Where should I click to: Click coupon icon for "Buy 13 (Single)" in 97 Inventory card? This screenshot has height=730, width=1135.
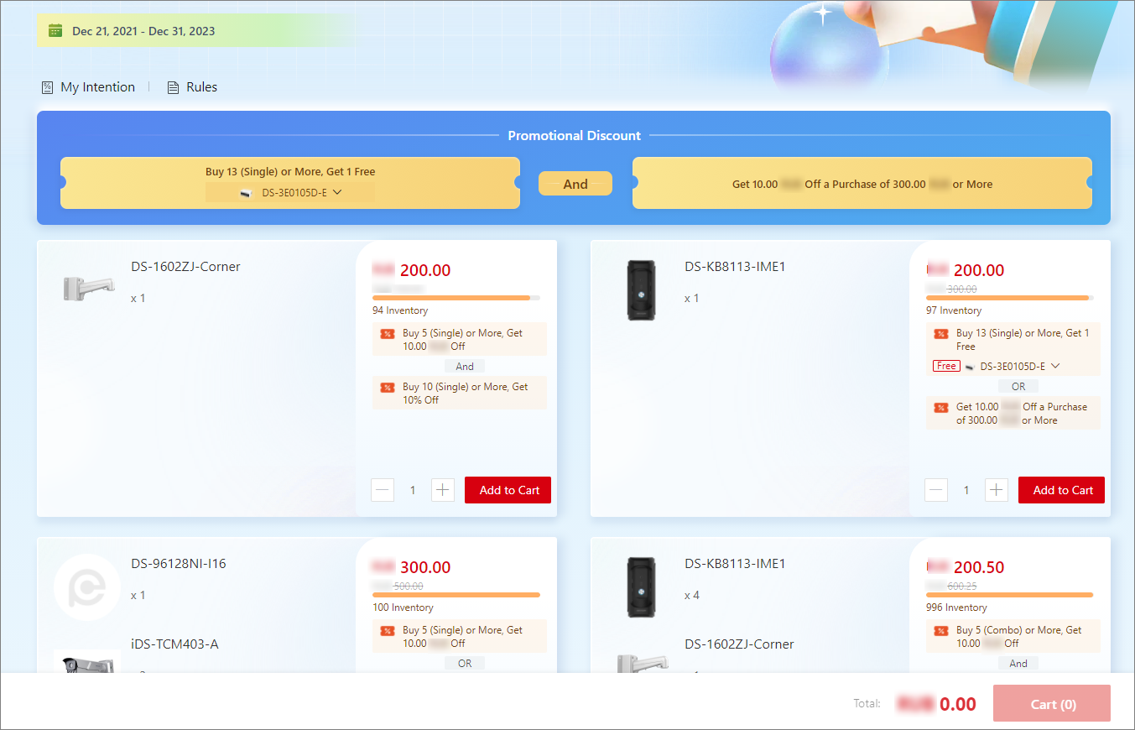[x=940, y=334]
